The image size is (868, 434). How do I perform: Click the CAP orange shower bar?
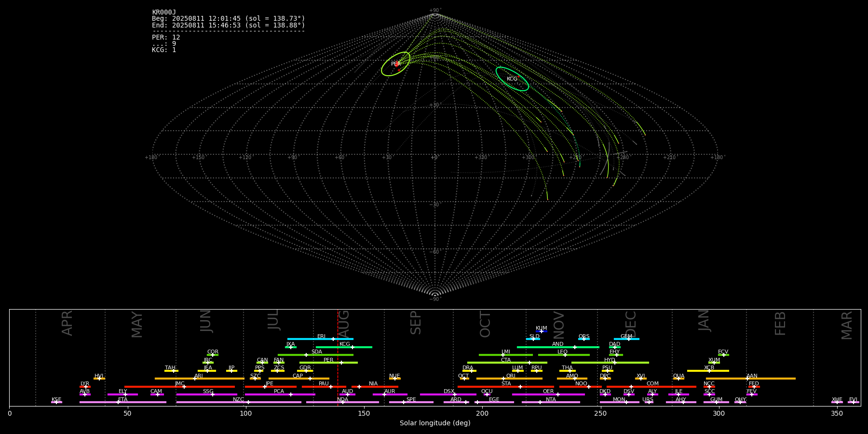(x=299, y=379)
